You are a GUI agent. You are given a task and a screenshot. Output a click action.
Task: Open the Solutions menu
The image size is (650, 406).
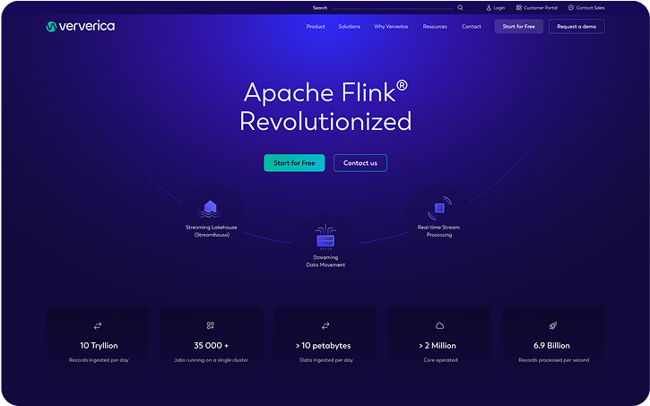pyautogui.click(x=350, y=27)
